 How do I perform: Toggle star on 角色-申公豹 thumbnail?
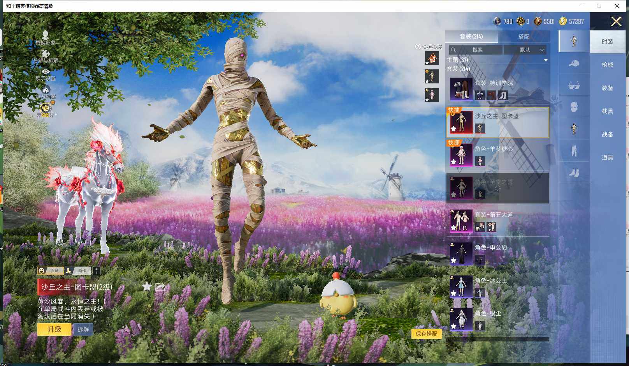click(454, 260)
